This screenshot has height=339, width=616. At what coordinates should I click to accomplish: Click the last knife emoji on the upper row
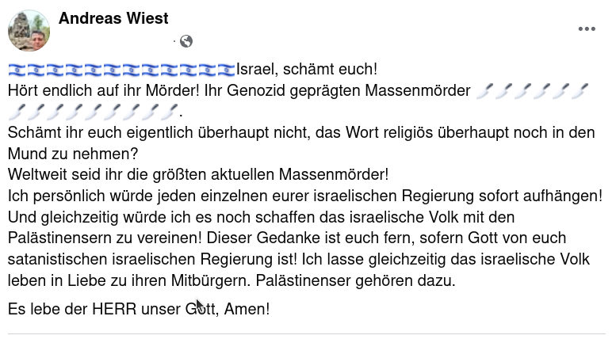(580, 91)
